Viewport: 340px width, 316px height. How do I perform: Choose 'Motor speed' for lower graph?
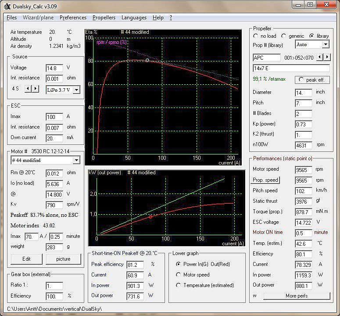click(x=179, y=275)
